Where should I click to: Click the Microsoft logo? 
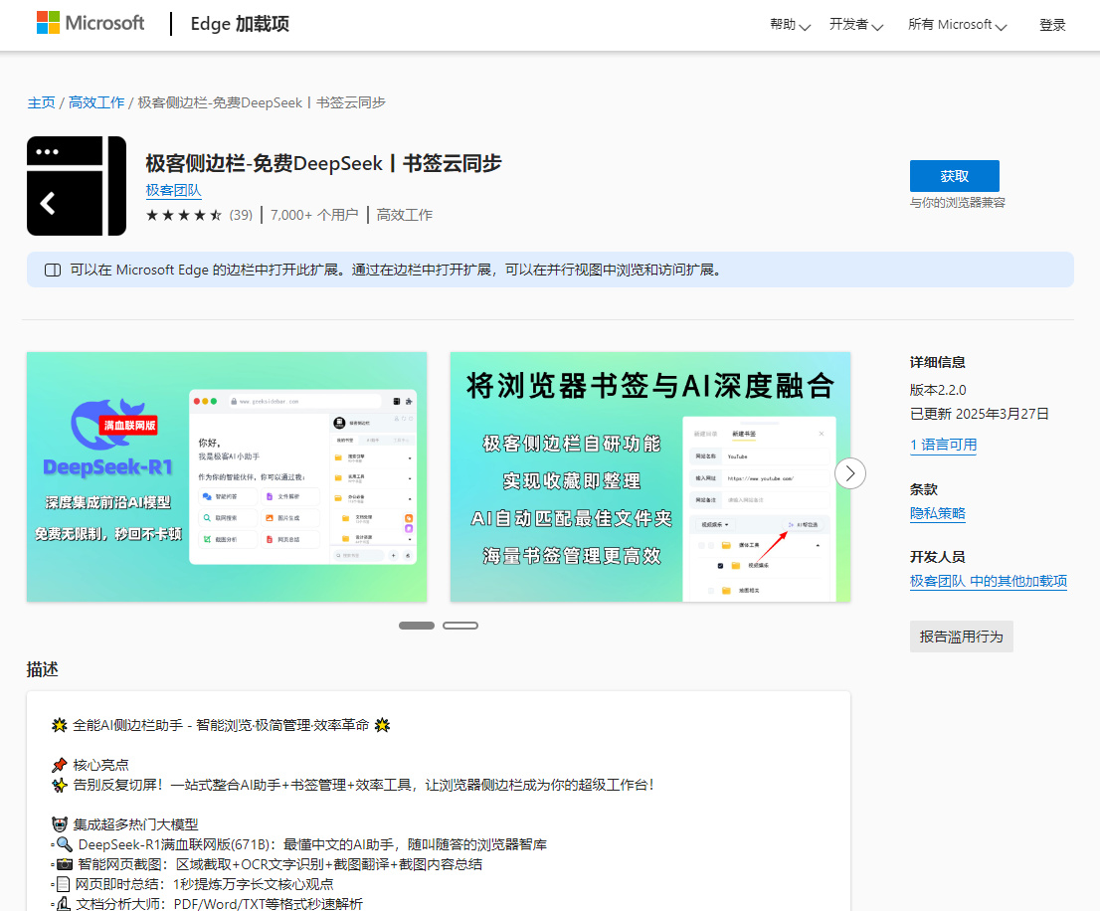click(91, 23)
